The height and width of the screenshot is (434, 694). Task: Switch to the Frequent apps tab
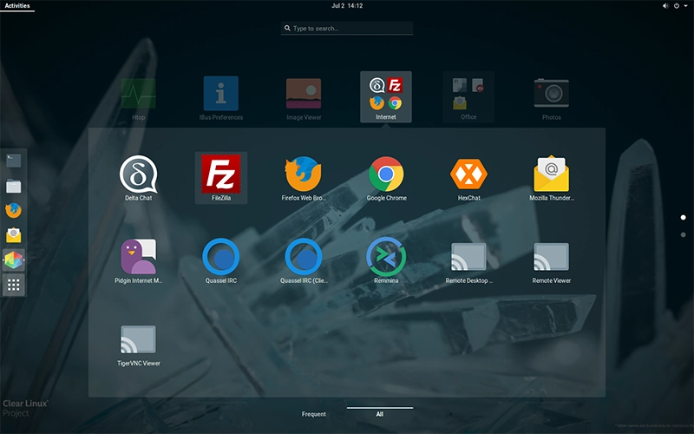(314, 414)
